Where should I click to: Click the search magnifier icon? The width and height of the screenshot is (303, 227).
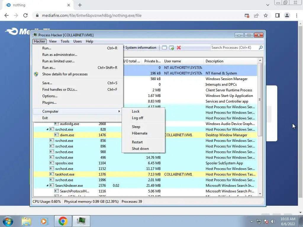pos(261,48)
